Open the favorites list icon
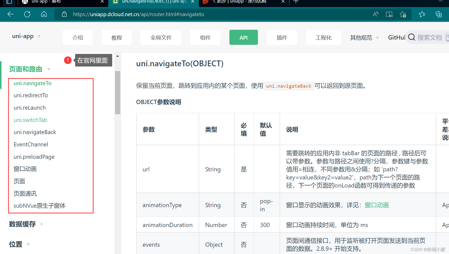The width and height of the screenshot is (449, 254). (422, 14)
